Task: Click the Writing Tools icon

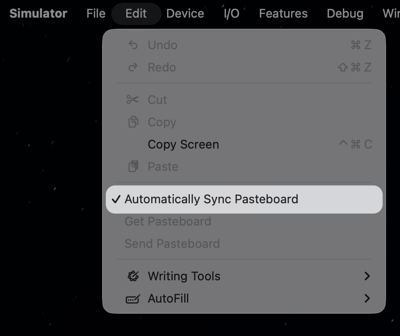Action: [x=133, y=276]
